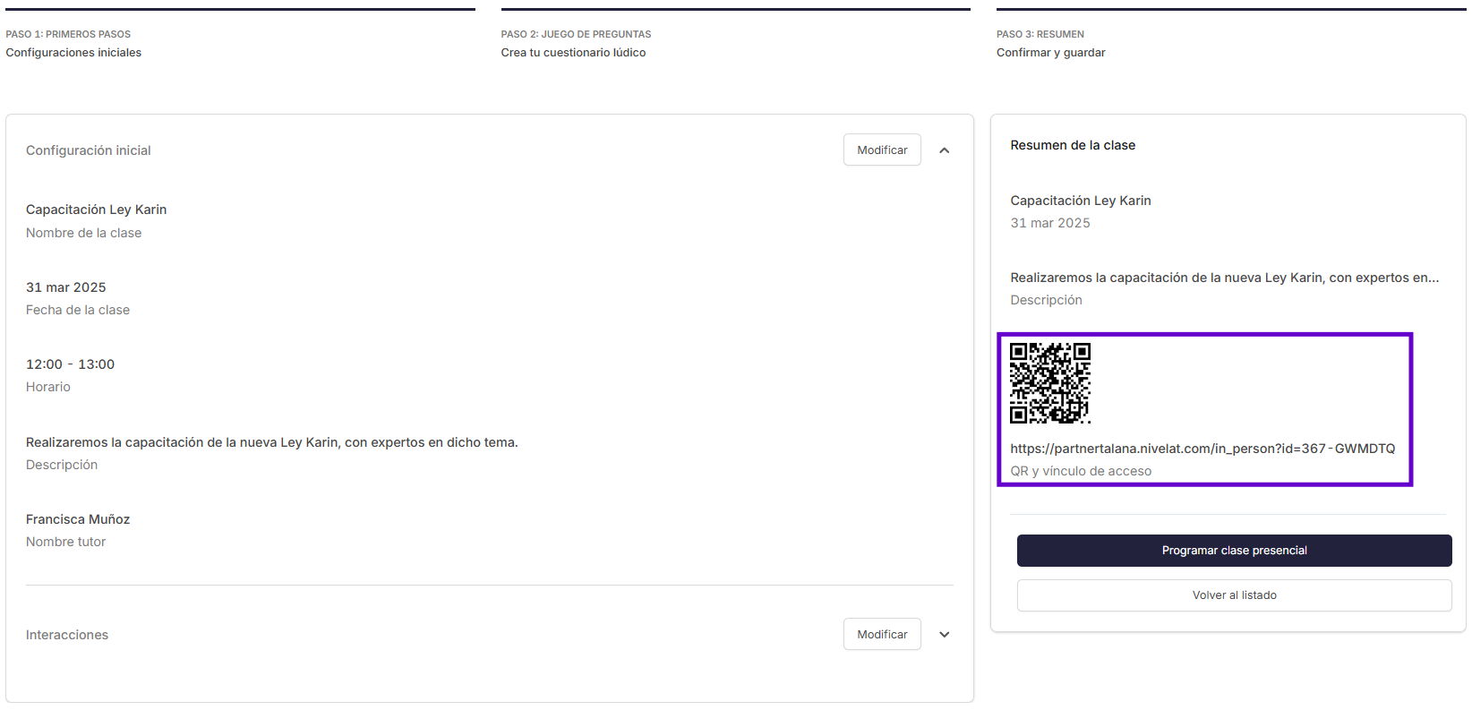
Task: Click Modificar in Configuración inicial section
Action: tap(882, 150)
